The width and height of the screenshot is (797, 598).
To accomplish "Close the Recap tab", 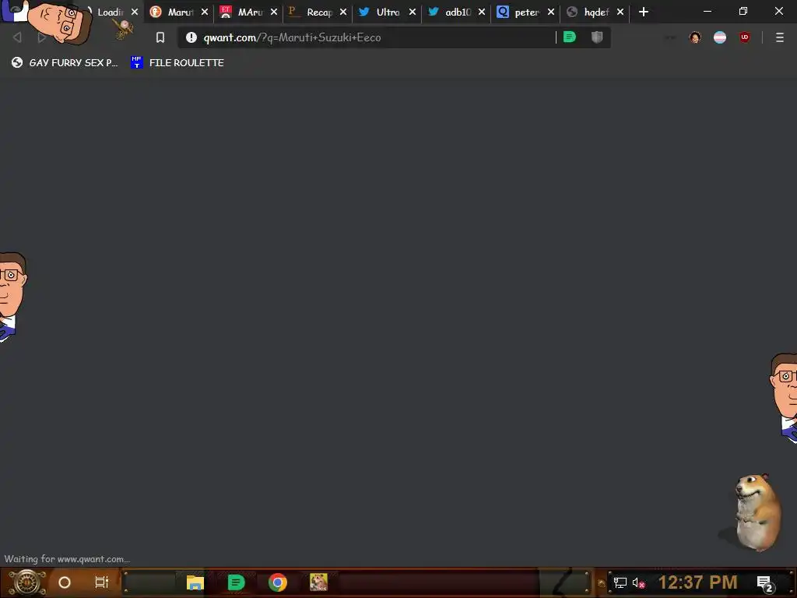I will (343, 12).
